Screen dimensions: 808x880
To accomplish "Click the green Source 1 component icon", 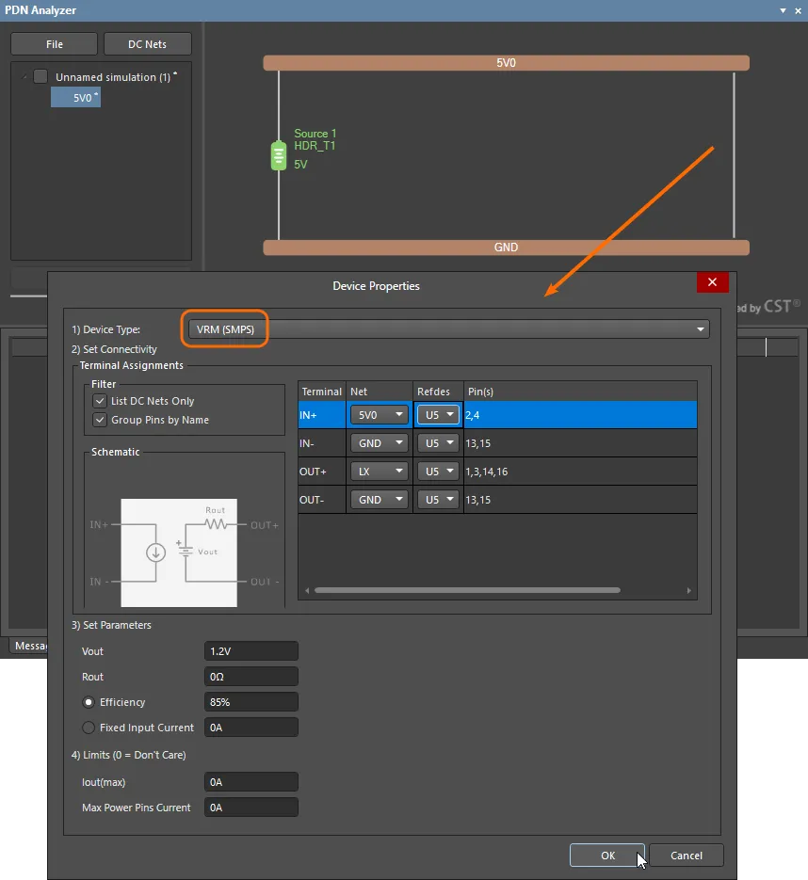I will (279, 155).
